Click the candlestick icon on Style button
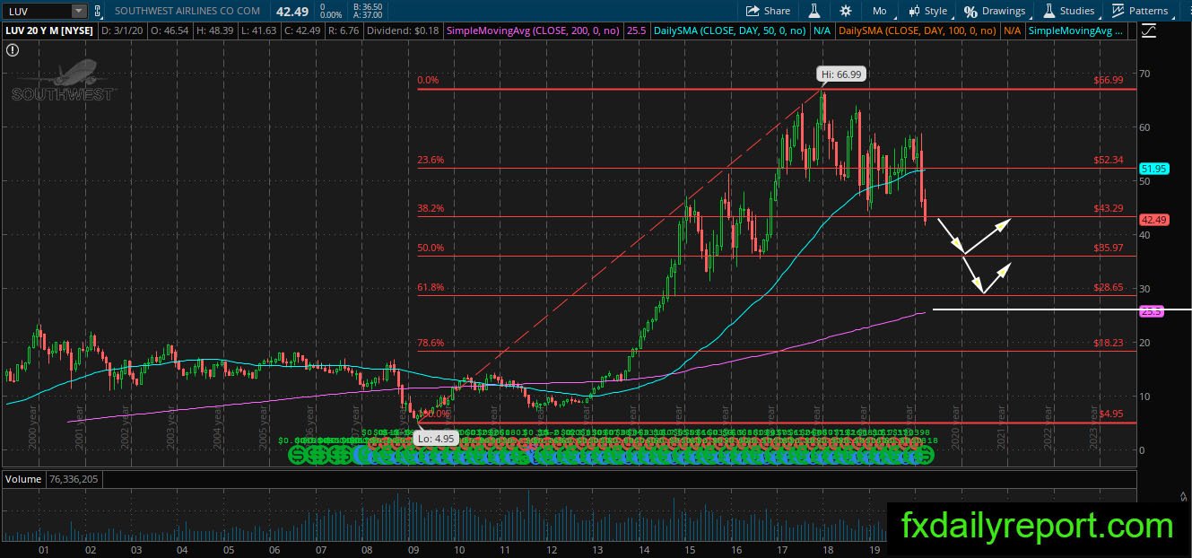The height and width of the screenshot is (558, 1192). click(x=914, y=11)
